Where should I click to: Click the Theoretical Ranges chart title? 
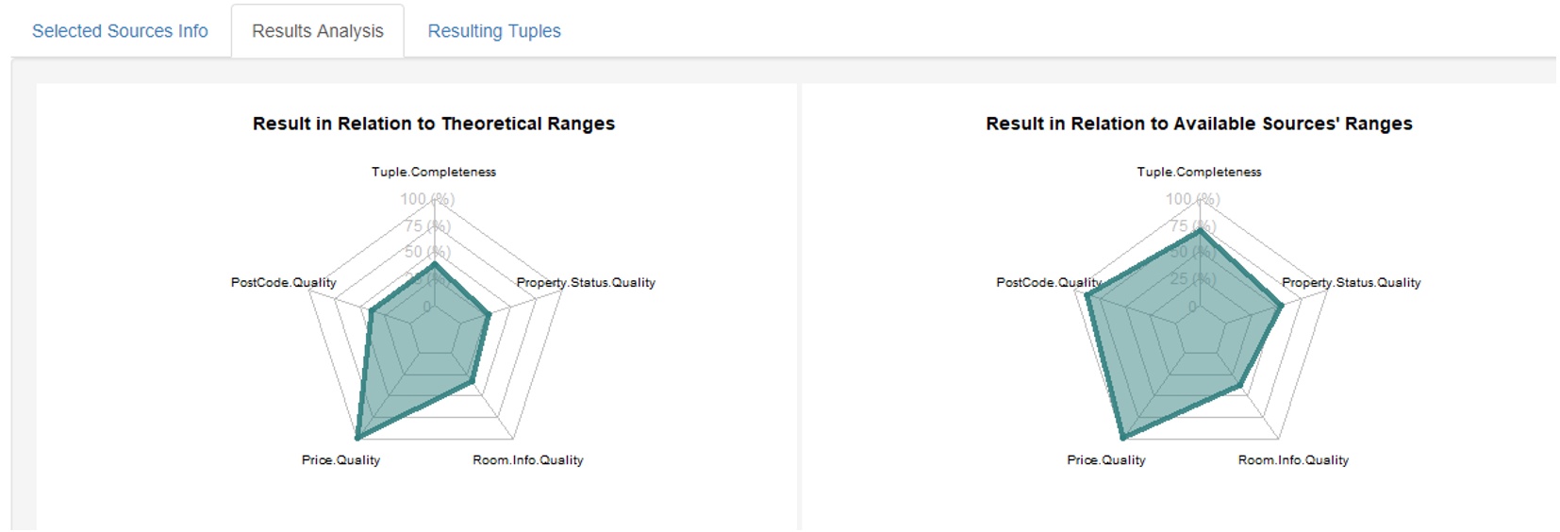point(434,124)
